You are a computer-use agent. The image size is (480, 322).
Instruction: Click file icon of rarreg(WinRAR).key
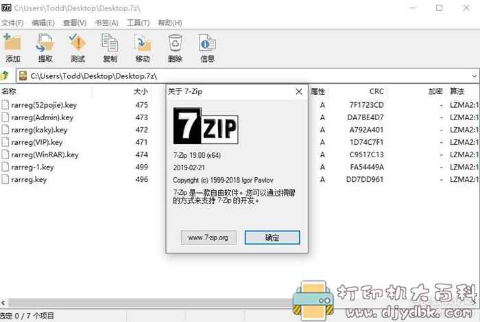coord(5,154)
